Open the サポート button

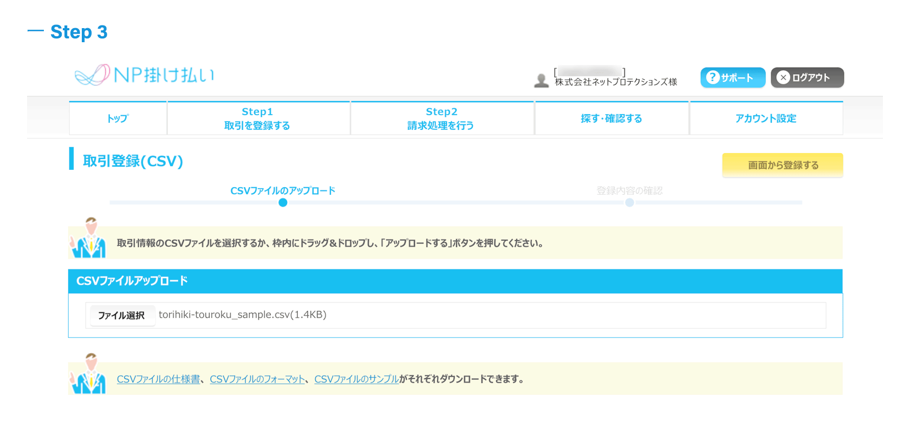[733, 77]
